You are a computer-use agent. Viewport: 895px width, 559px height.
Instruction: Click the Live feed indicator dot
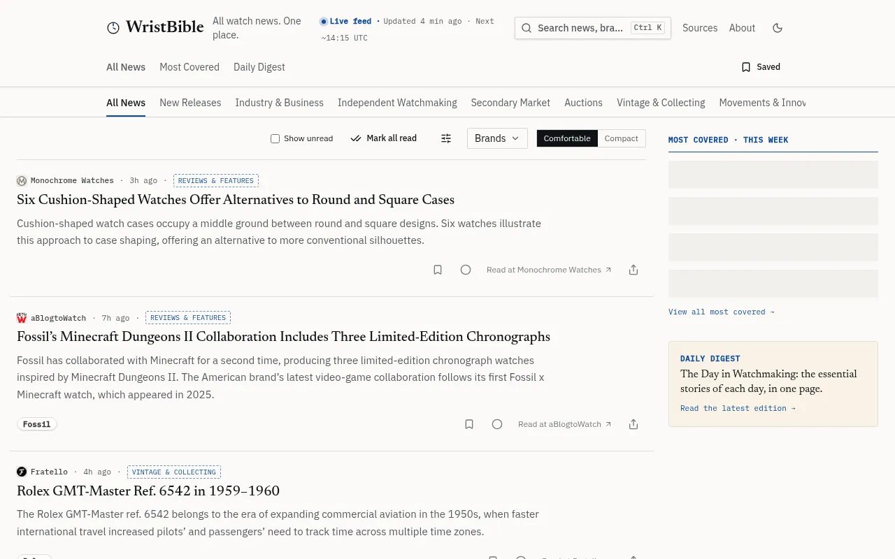pyautogui.click(x=324, y=22)
